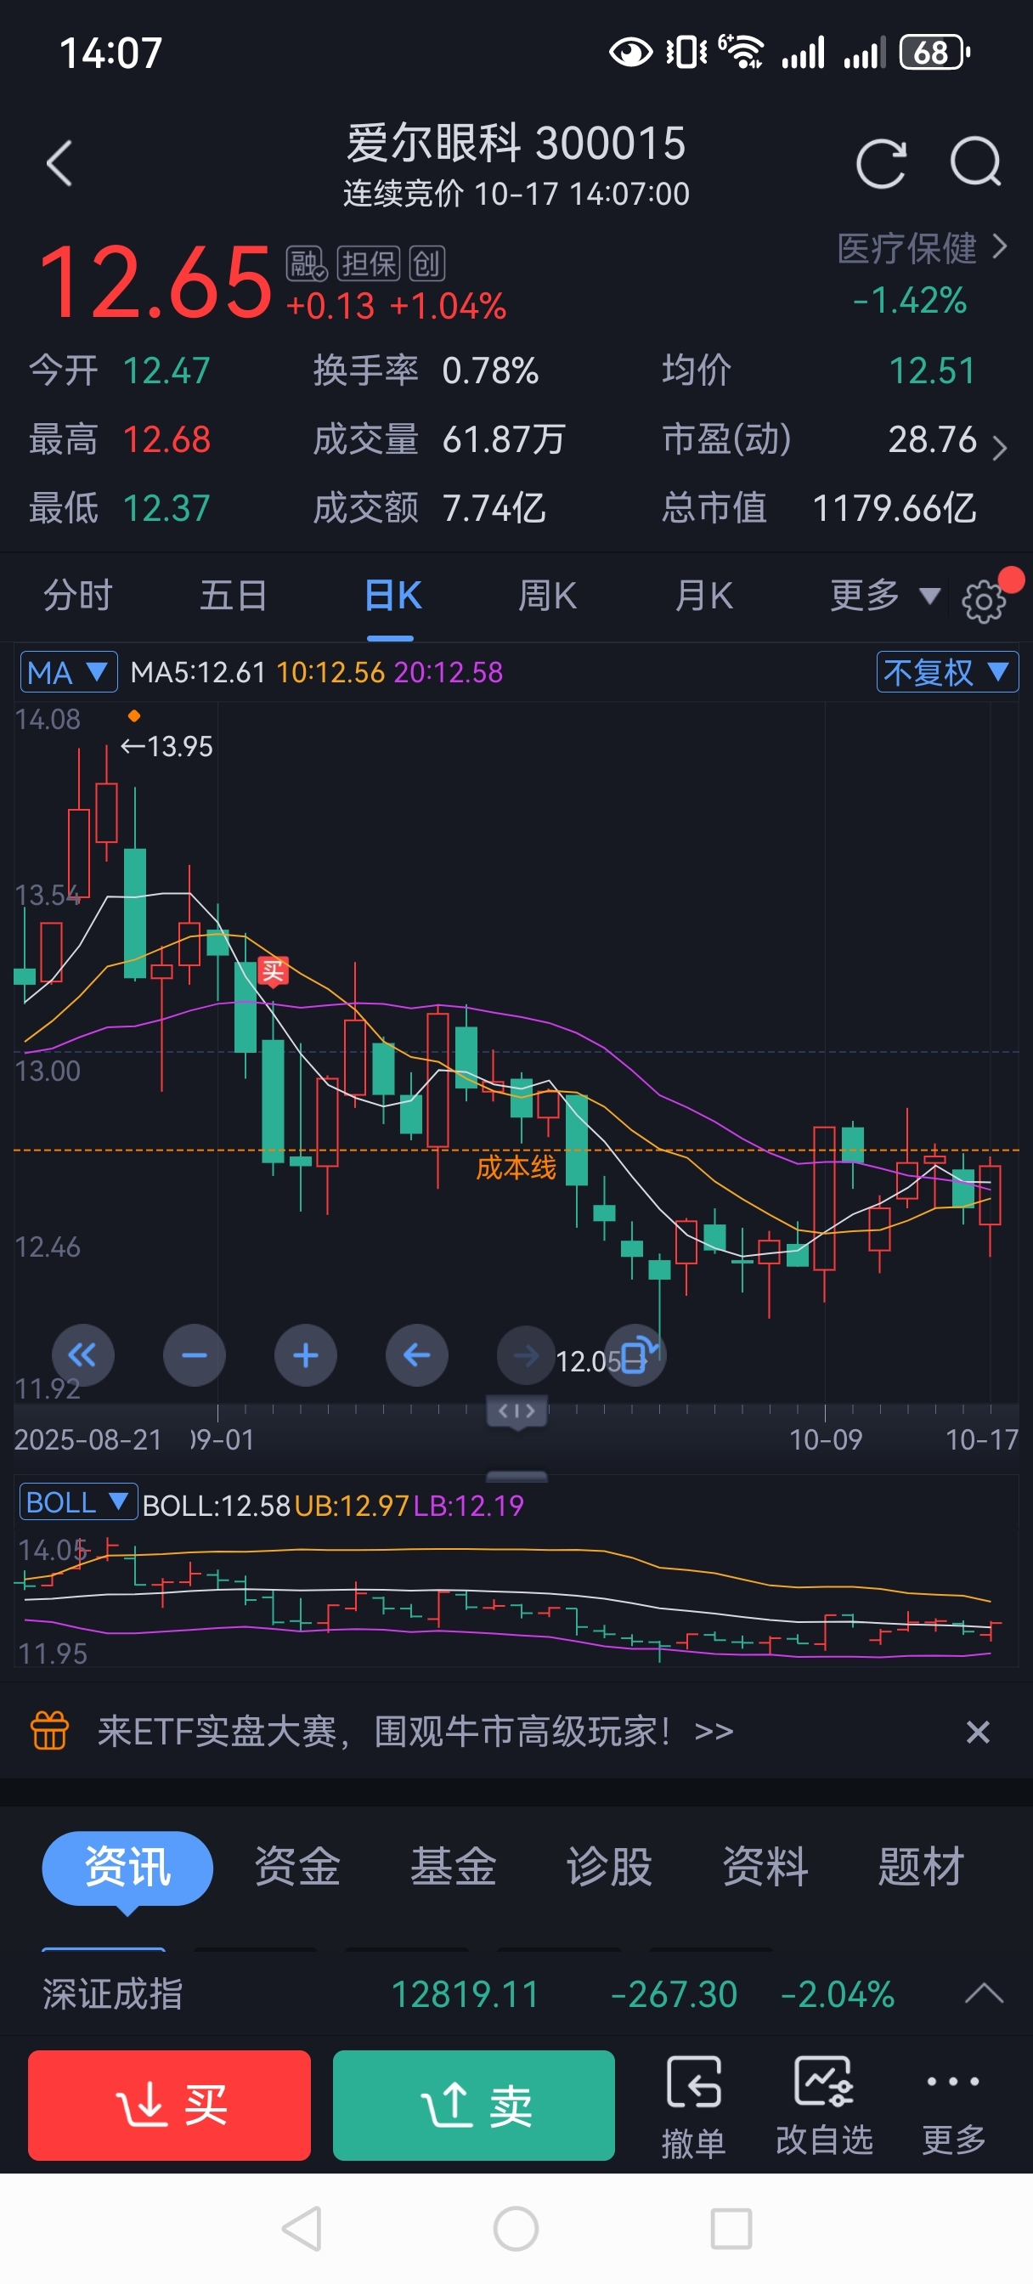Grab the chart range handle under candles
Viewport: 1033px width, 2284px height.
pyautogui.click(x=517, y=1411)
